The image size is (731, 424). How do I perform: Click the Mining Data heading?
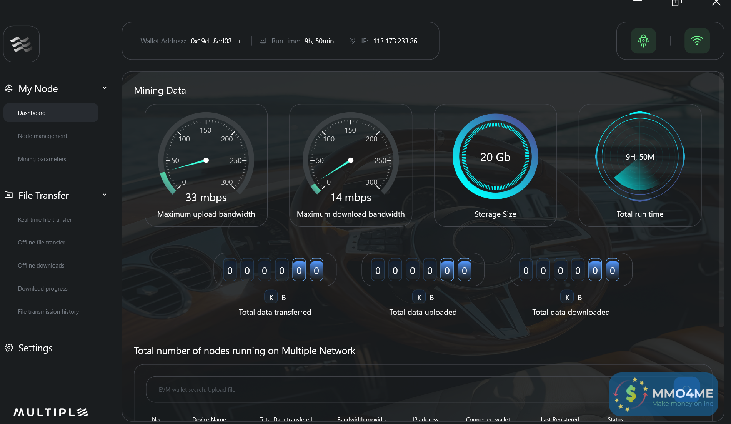(160, 90)
